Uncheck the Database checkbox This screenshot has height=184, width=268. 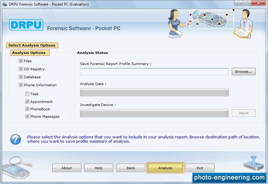point(21,77)
